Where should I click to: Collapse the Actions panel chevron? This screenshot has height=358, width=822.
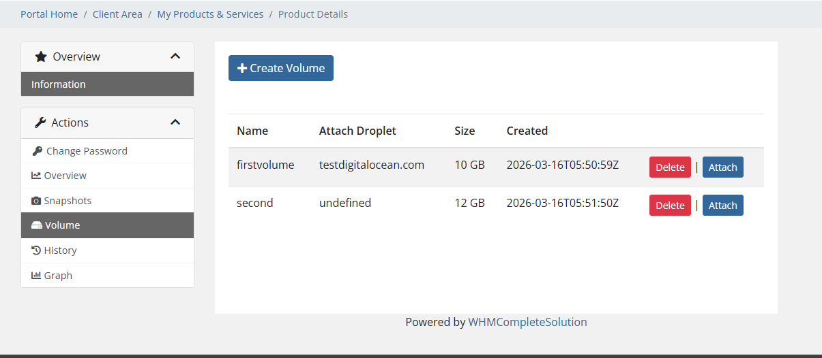click(175, 123)
